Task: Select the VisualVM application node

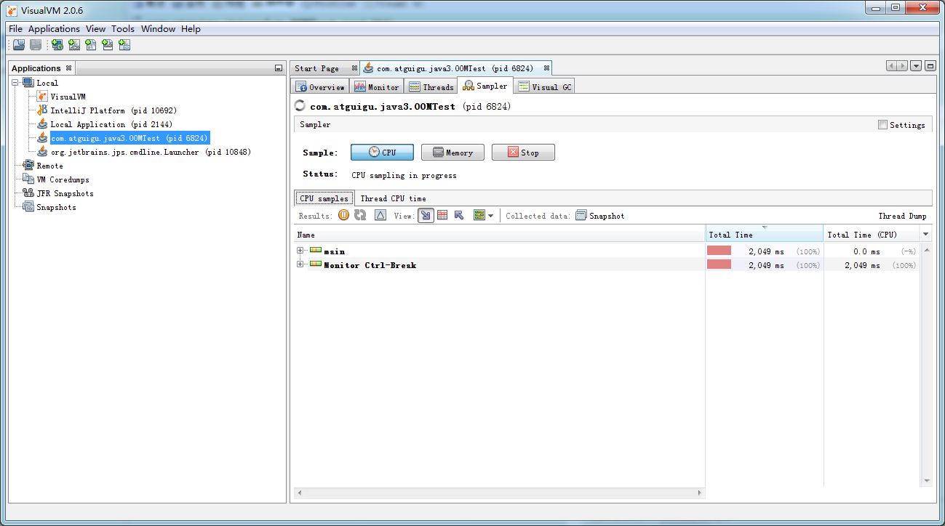Action: (62, 97)
